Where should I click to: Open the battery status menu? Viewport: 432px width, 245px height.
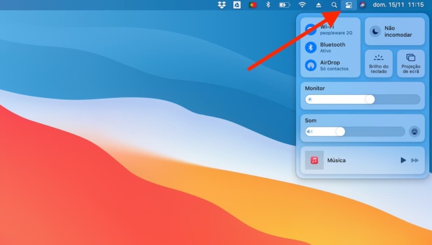tap(285, 5)
